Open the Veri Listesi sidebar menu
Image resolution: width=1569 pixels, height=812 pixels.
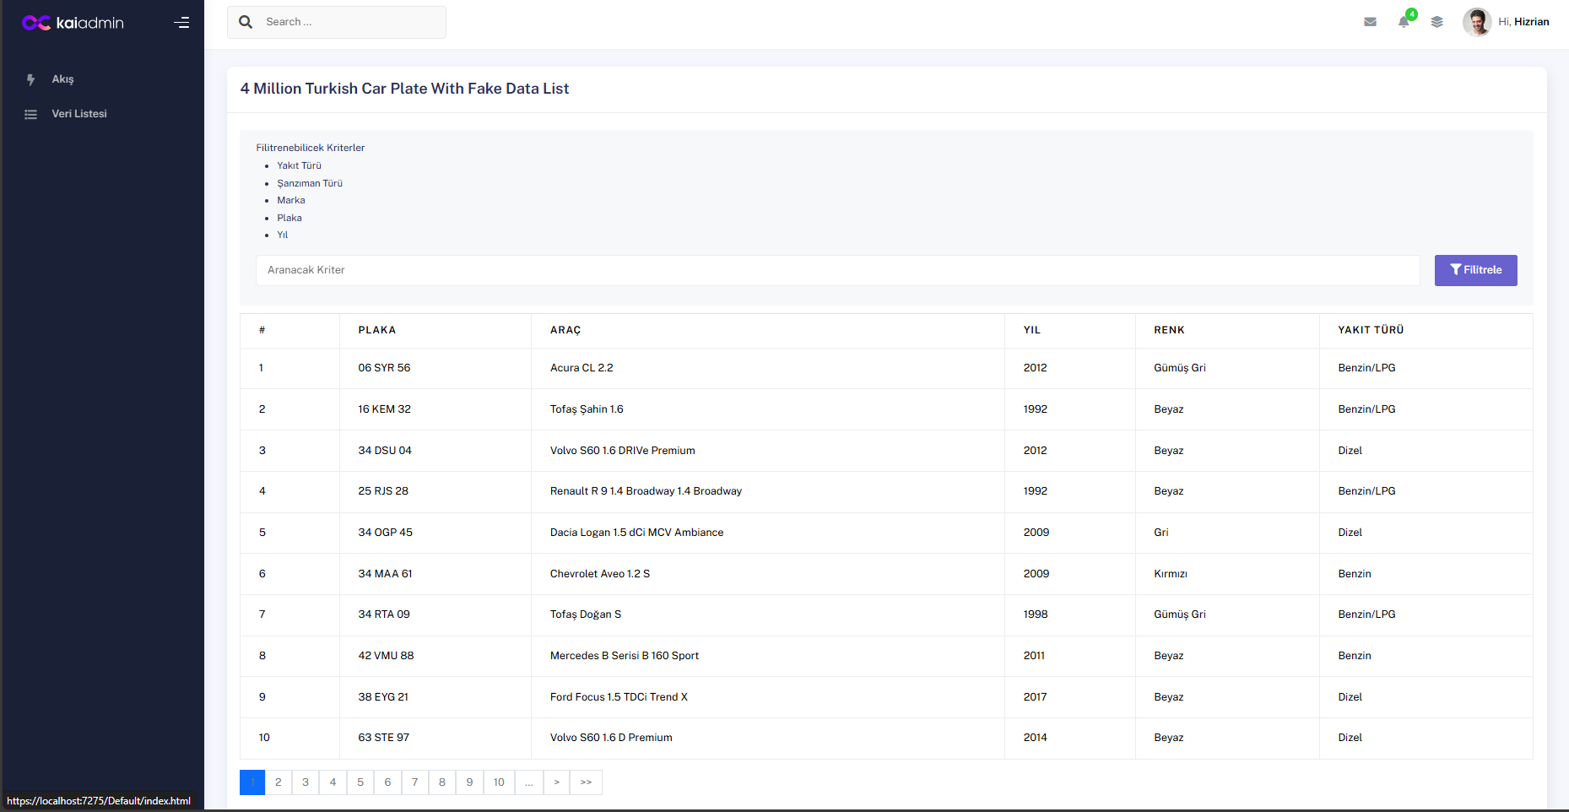point(79,114)
